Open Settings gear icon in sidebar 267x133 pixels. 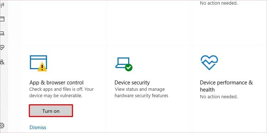coord(2,126)
